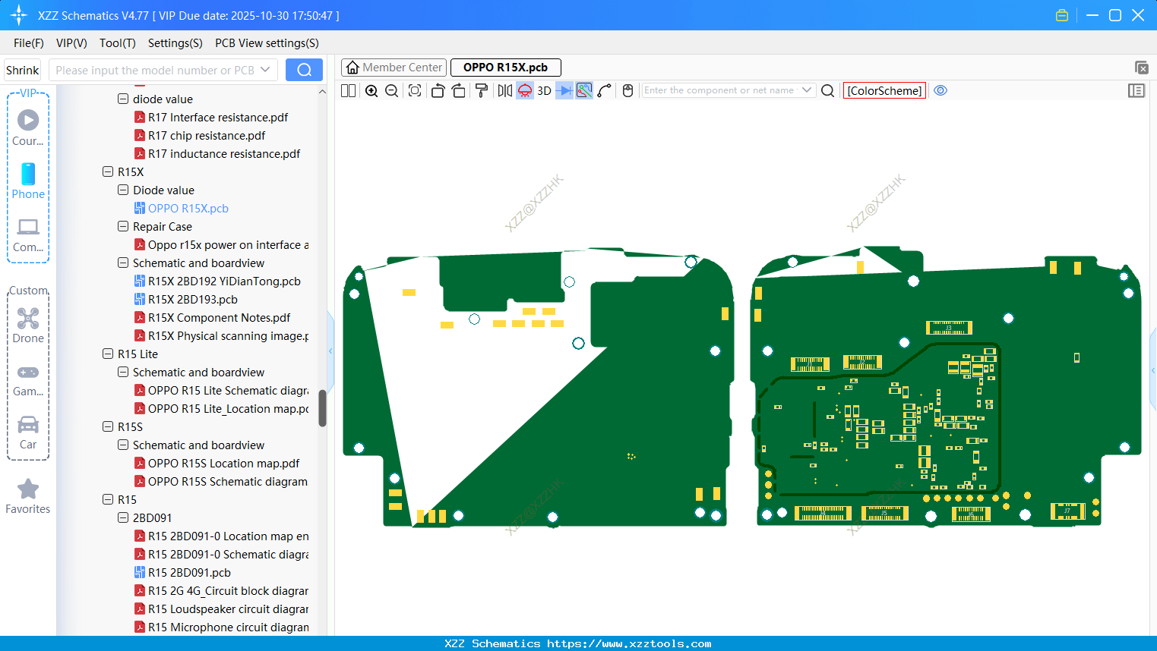1157x651 pixels.
Task: Zoom in on the PCB view
Action: pos(371,91)
